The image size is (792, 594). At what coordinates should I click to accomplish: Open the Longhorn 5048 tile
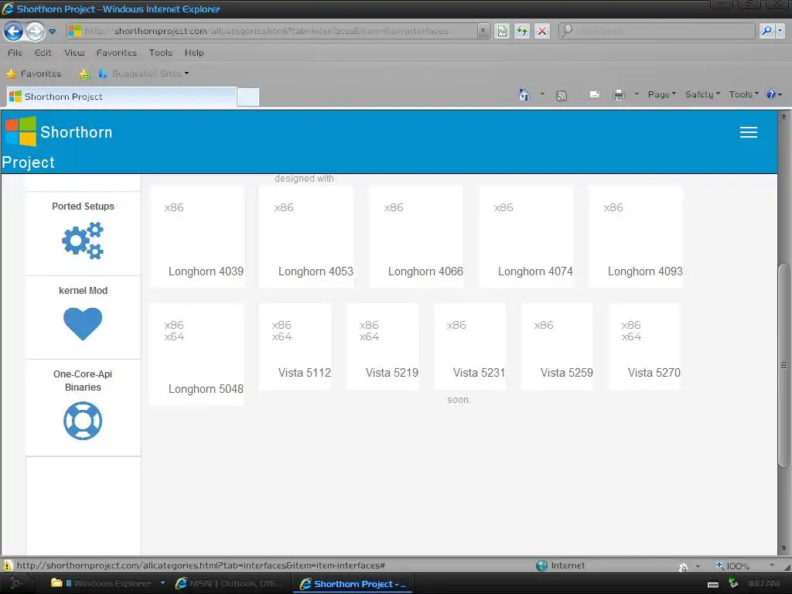point(197,354)
